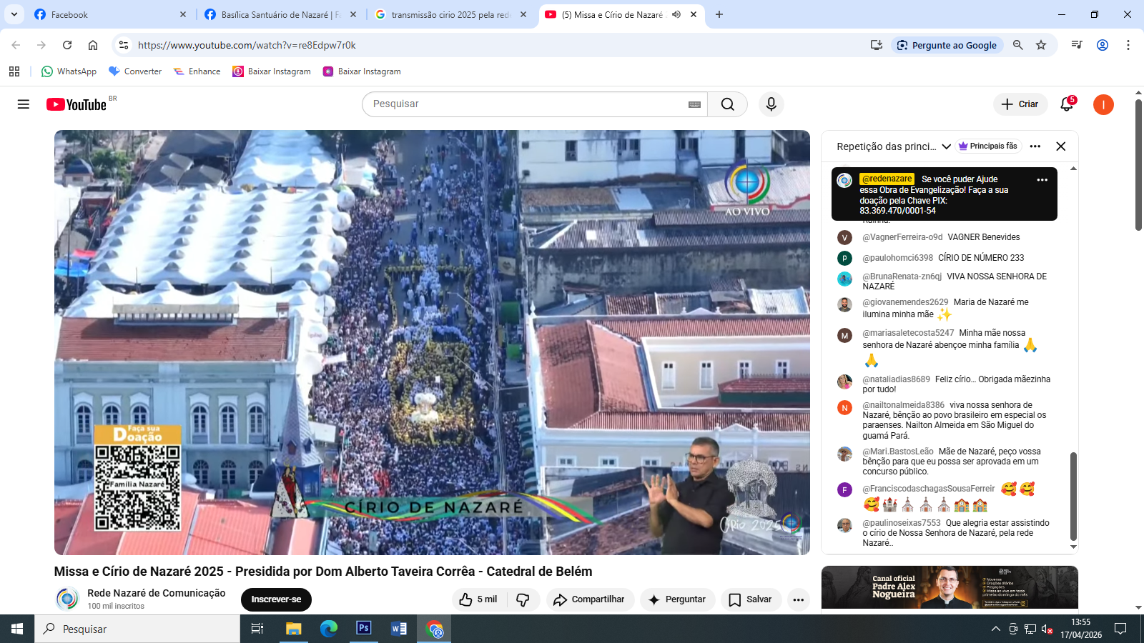Viewport: 1144px width, 643px height.
Task: Click the live chat scrollbar thumb
Action: click(x=1072, y=496)
